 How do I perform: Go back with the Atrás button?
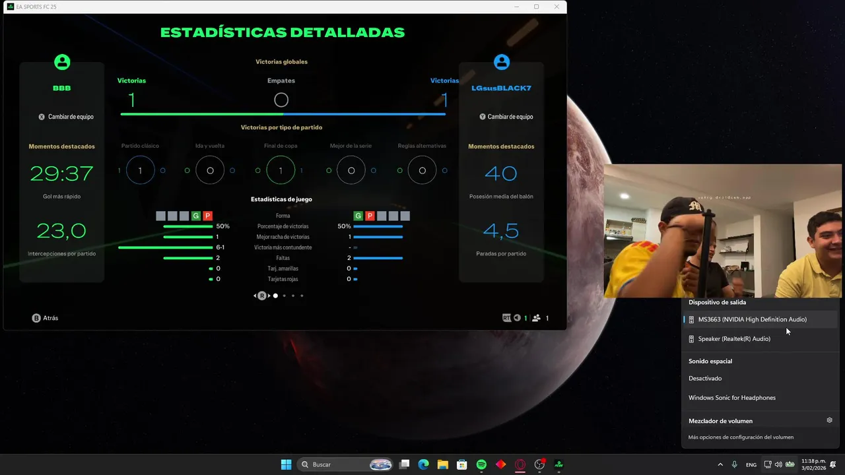coord(46,318)
